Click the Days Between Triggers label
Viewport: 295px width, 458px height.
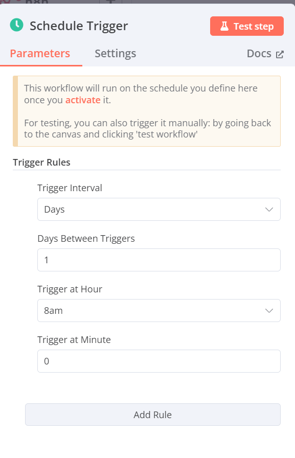coord(86,239)
